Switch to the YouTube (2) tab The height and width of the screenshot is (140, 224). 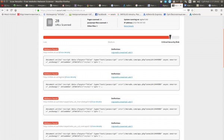[x=6, y=6]
